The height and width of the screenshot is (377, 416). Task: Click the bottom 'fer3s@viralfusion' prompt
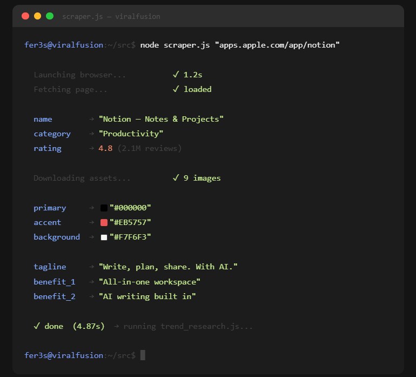click(64, 355)
